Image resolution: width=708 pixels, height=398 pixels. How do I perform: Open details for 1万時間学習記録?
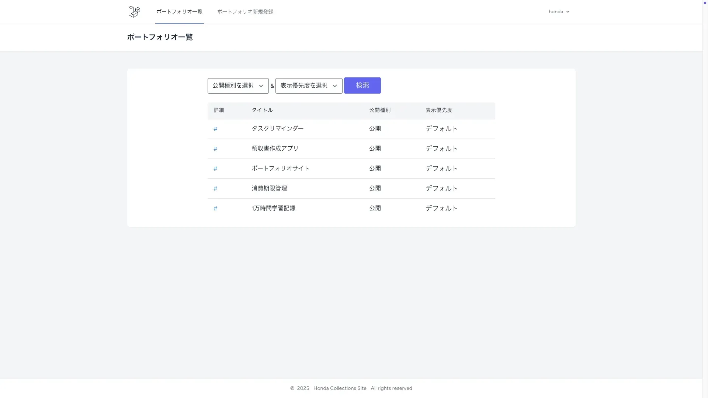(x=215, y=208)
